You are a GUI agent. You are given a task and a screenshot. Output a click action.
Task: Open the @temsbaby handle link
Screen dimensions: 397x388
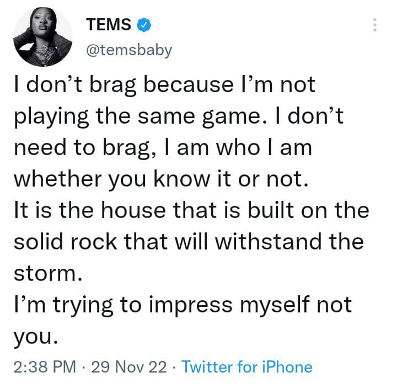click(129, 50)
